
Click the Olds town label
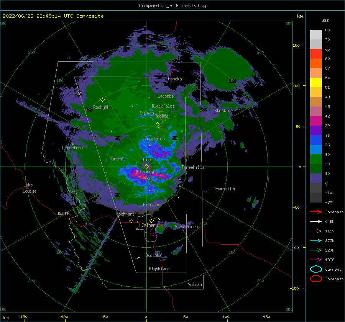click(x=146, y=160)
